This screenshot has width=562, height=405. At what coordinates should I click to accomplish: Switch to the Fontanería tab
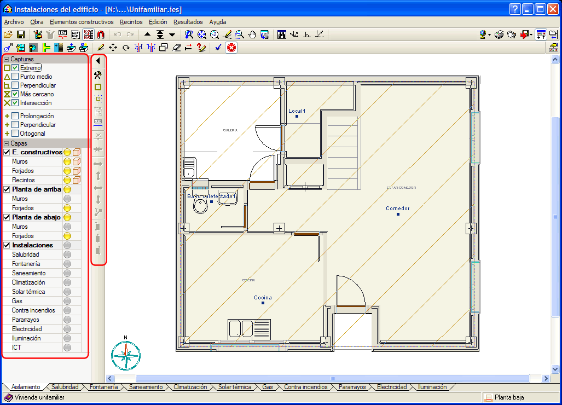[103, 387]
